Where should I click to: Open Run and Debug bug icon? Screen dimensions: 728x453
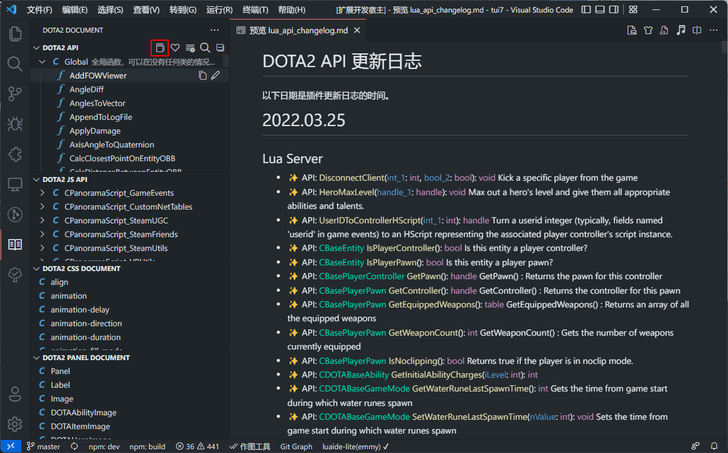pos(15,124)
